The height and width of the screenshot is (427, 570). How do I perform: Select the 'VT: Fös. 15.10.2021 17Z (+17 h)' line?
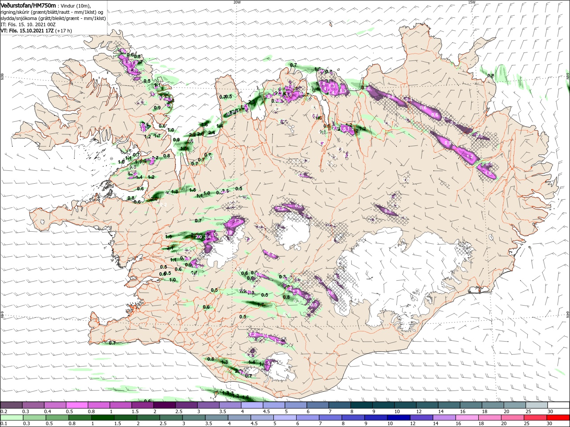coord(36,31)
